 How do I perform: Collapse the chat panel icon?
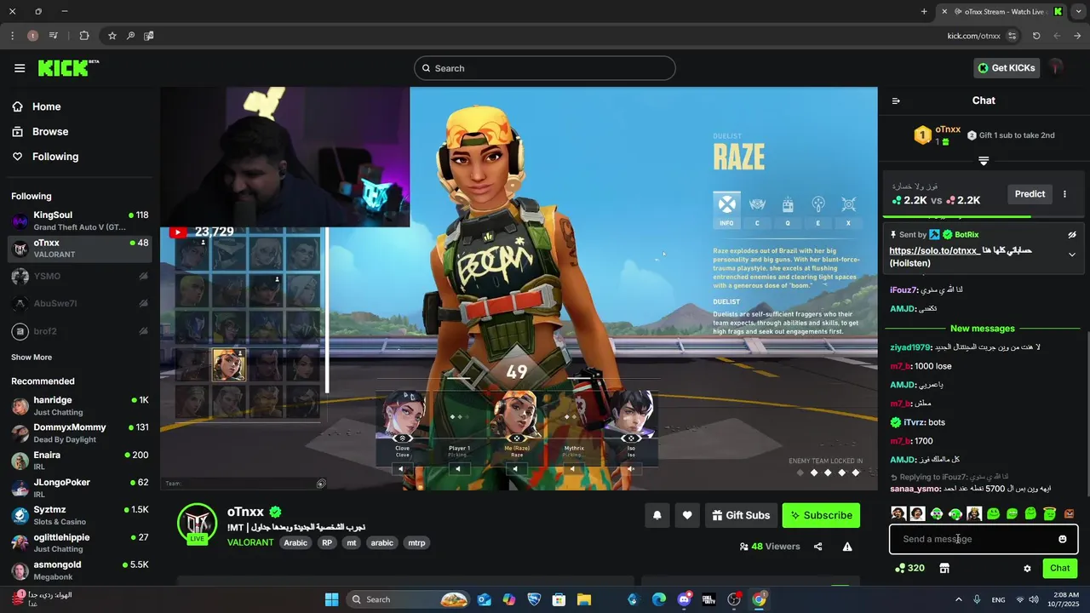(x=896, y=100)
